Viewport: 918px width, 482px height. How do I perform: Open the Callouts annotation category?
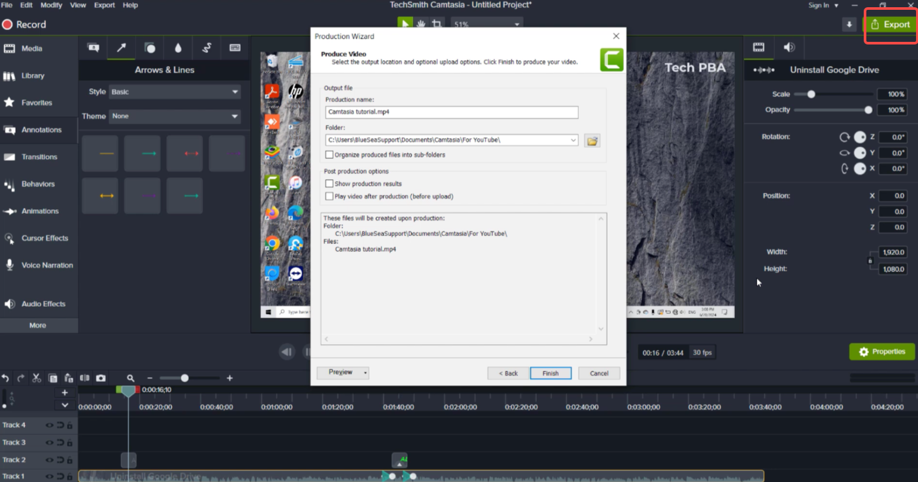[x=93, y=48]
